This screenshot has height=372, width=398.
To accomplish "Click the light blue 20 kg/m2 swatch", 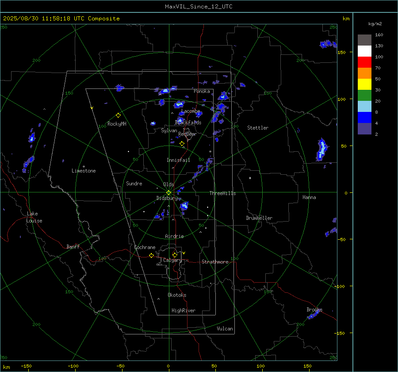I will pyautogui.click(x=364, y=107).
